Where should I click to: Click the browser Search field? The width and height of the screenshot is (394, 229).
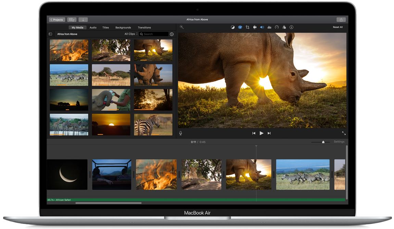click(x=154, y=34)
